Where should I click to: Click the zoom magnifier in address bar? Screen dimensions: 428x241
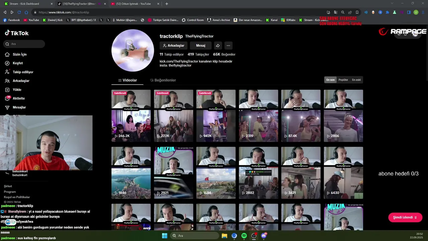[343, 12]
